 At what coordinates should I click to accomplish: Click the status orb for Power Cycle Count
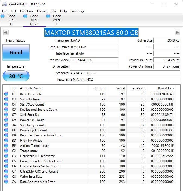[6, 130]
